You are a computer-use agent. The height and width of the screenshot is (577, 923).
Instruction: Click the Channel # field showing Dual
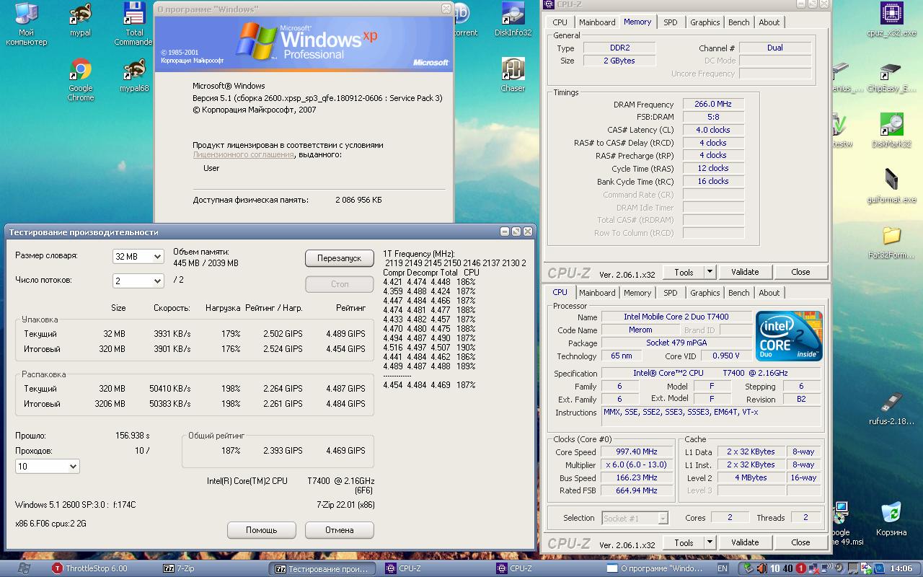775,48
